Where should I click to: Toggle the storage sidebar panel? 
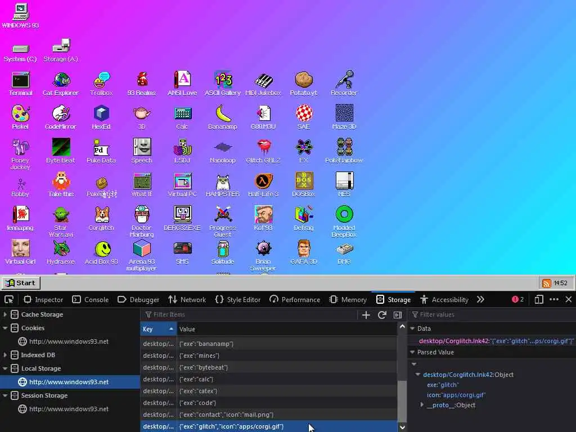coord(398,315)
